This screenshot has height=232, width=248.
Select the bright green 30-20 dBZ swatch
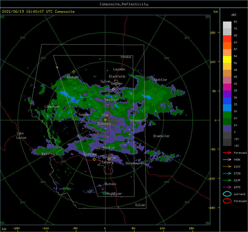[x=227, y=115]
